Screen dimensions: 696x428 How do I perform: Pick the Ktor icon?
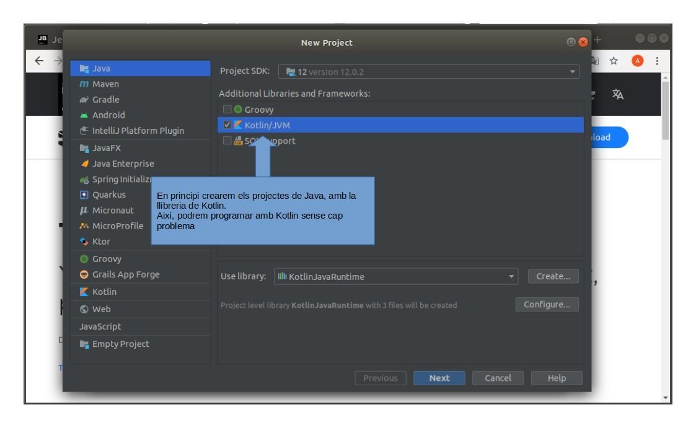[x=84, y=242]
